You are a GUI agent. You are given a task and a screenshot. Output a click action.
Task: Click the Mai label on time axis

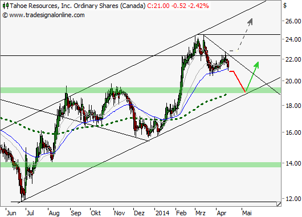(x=247, y=213)
